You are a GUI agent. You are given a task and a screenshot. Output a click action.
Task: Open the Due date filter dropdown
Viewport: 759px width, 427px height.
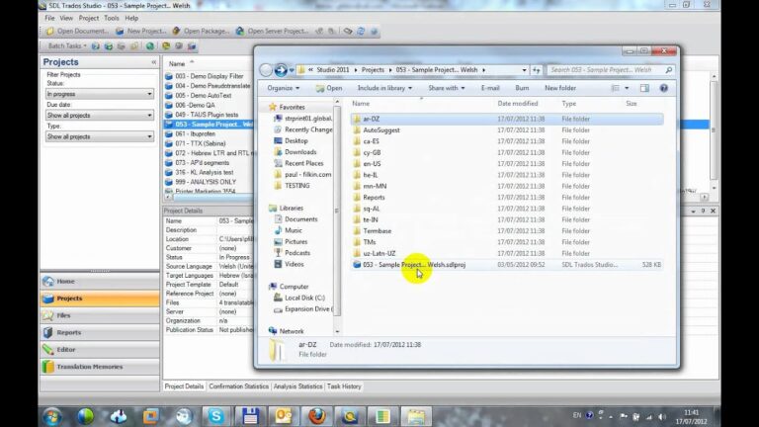(x=99, y=116)
